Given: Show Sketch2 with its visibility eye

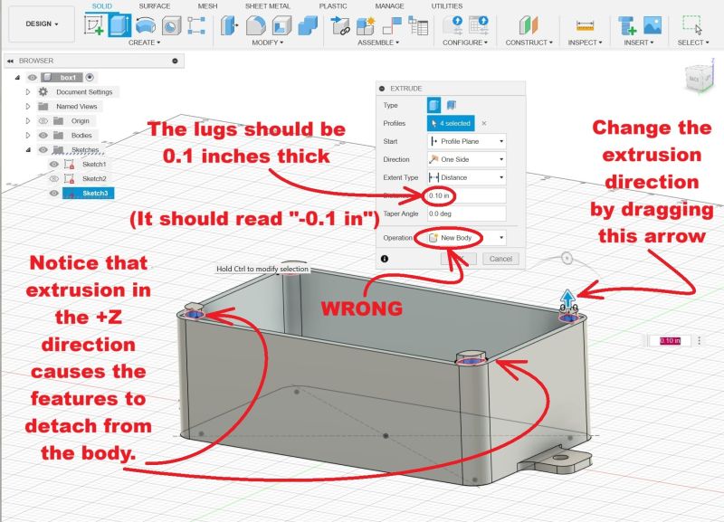Looking at the screenshot, I should 53,178.
